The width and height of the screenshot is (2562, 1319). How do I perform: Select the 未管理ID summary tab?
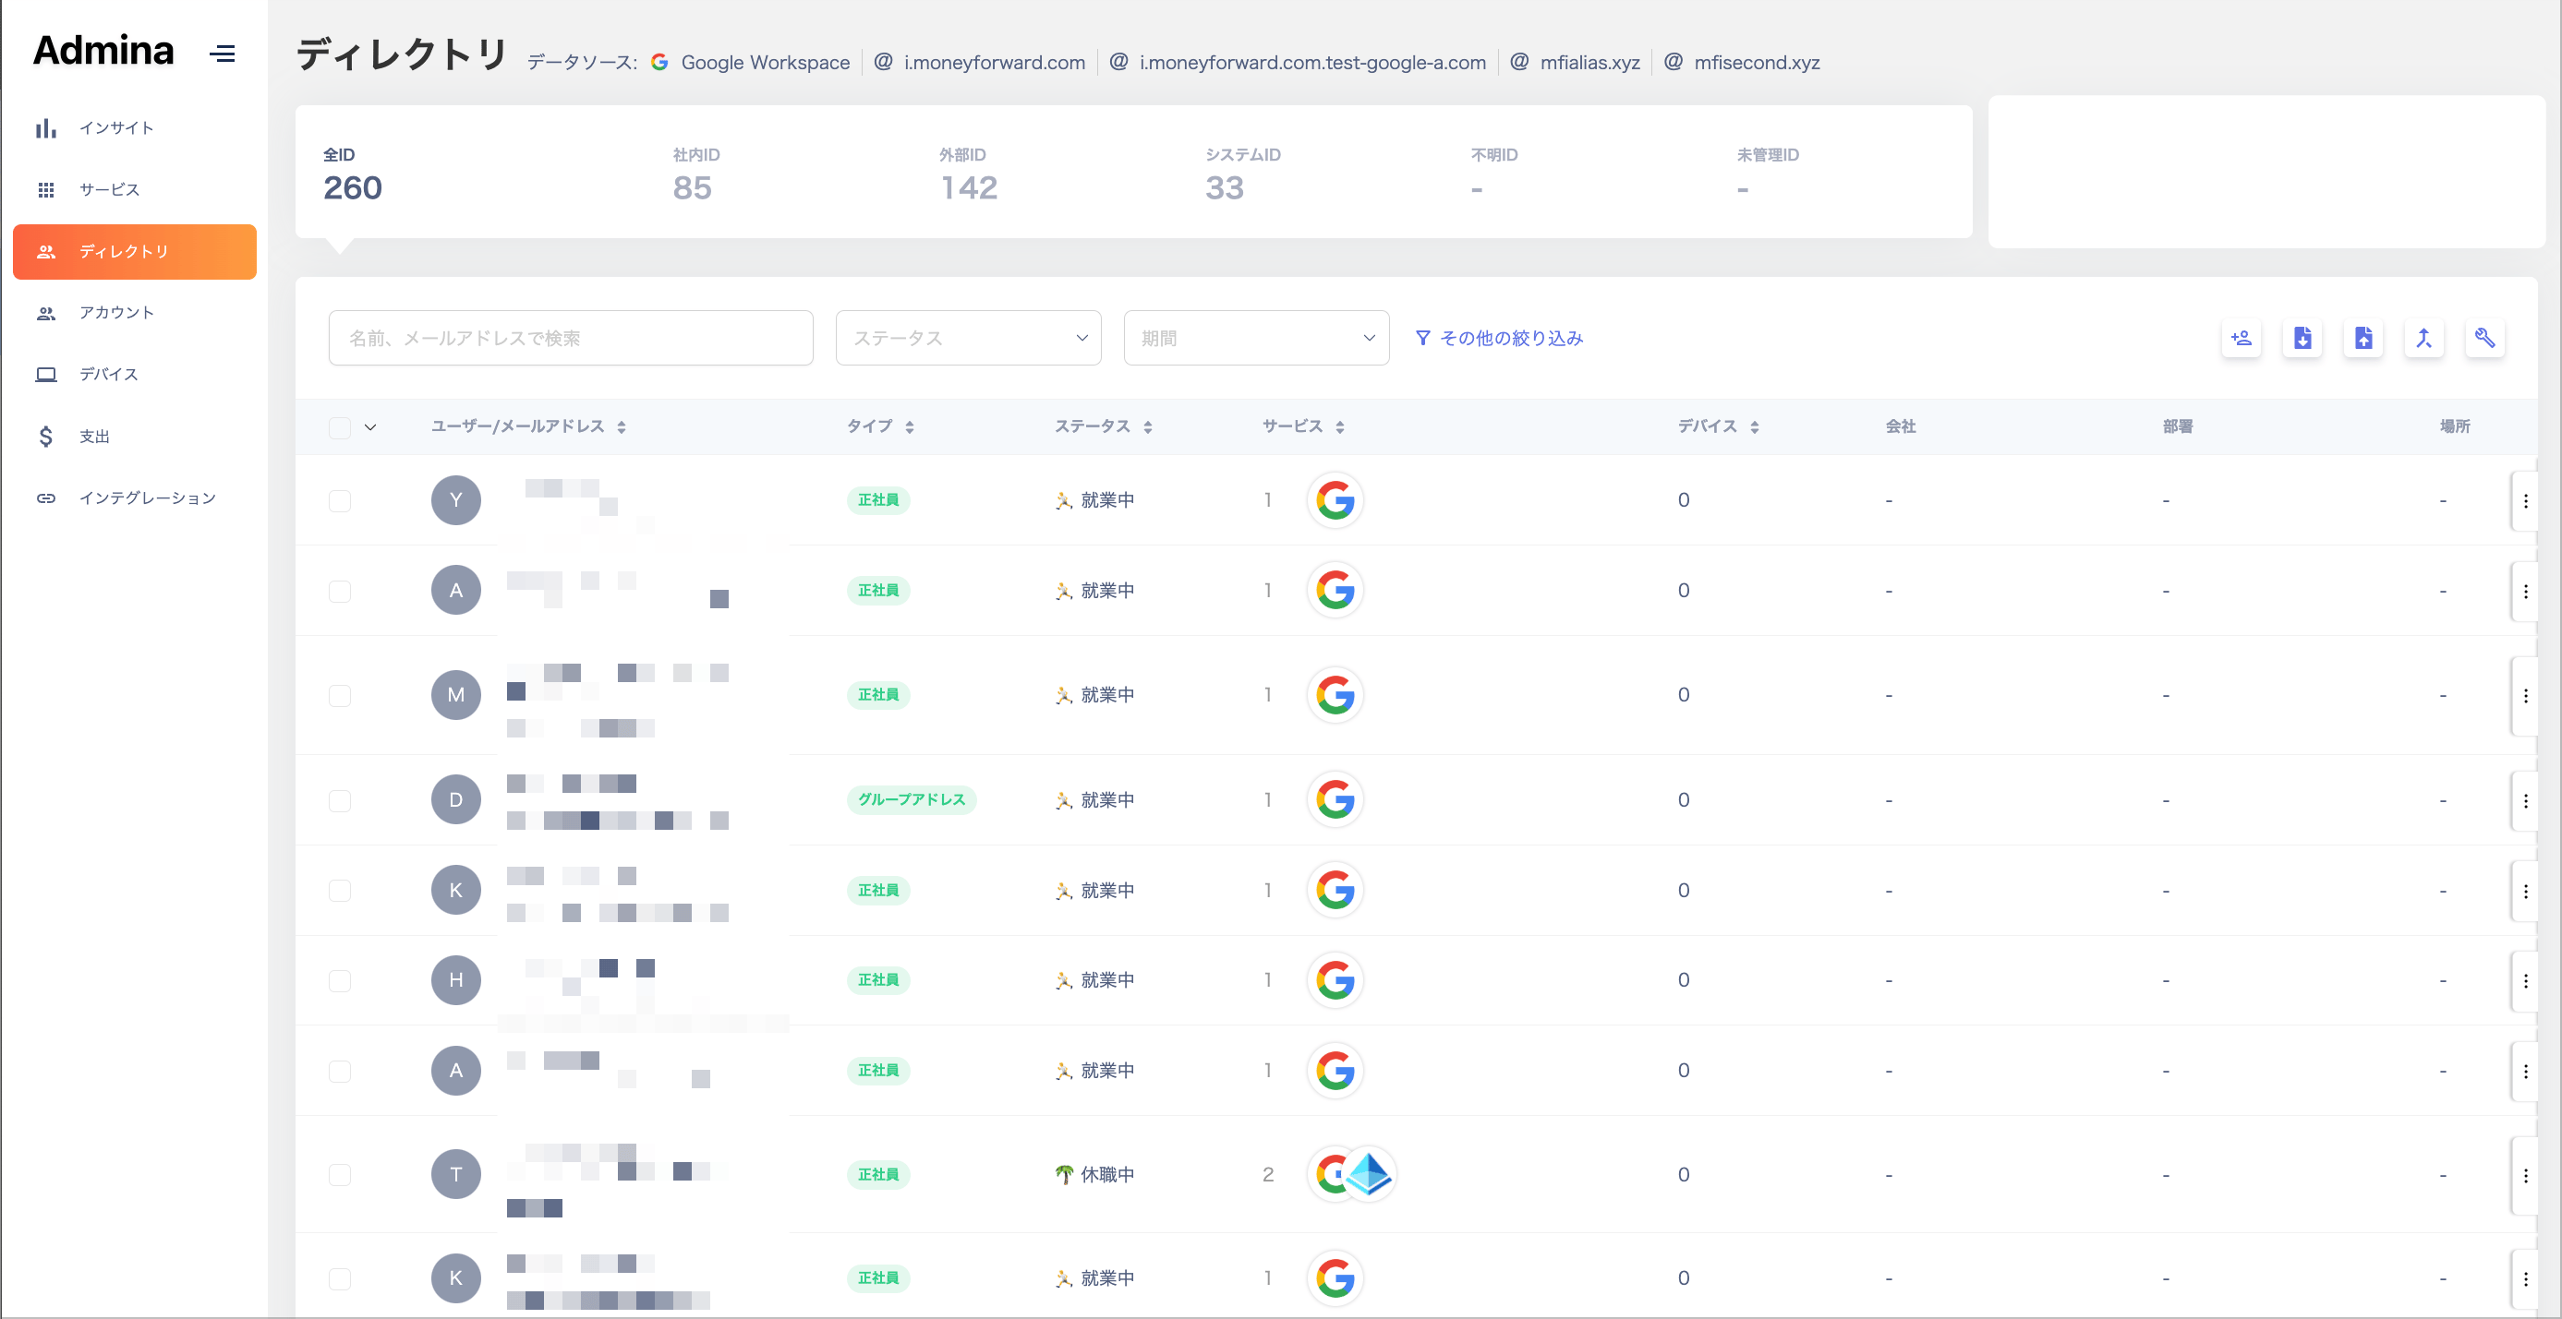coord(1767,174)
